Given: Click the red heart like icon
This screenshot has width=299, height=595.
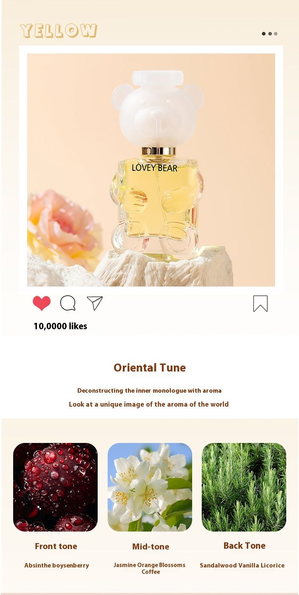Looking at the screenshot, I should click(42, 303).
